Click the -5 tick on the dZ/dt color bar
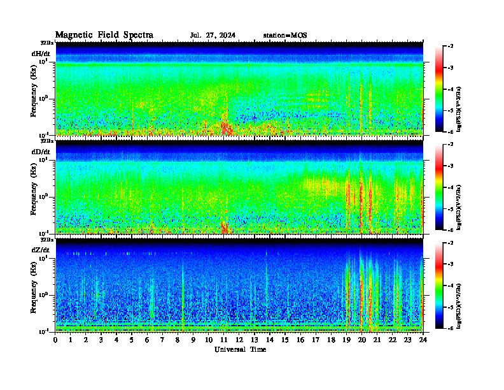Image resolution: width=504 pixels, height=390 pixels. coord(449,307)
